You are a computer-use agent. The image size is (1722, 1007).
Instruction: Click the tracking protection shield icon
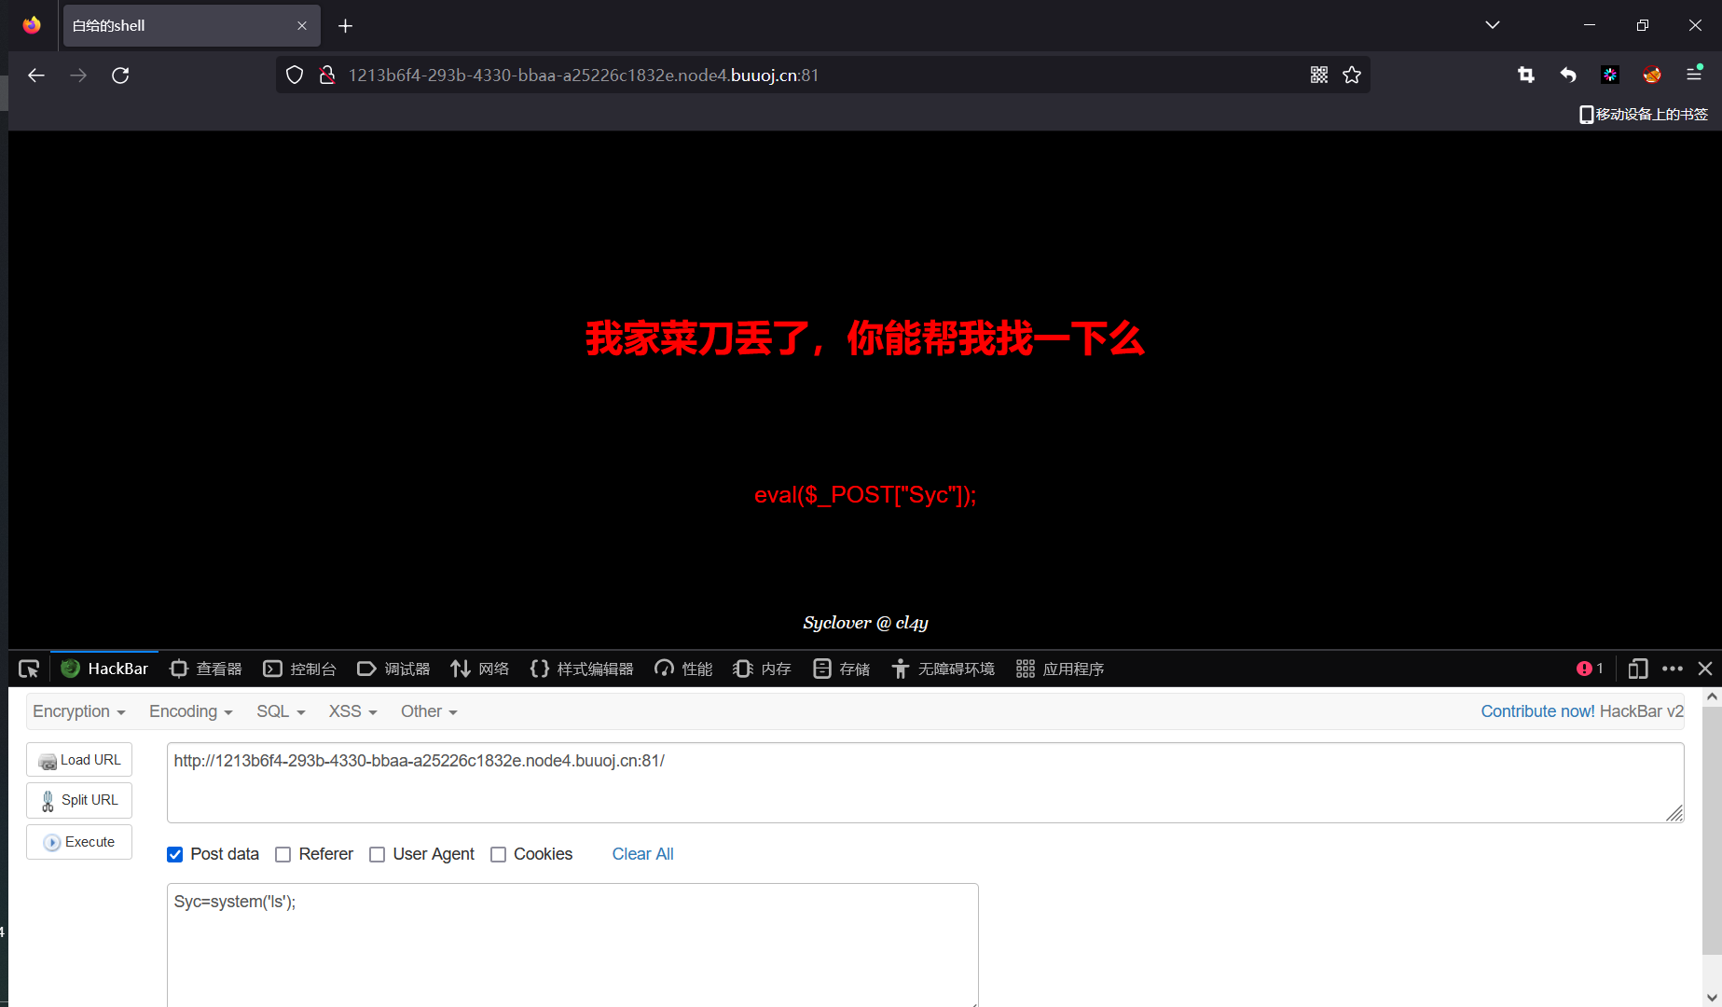[x=295, y=76]
